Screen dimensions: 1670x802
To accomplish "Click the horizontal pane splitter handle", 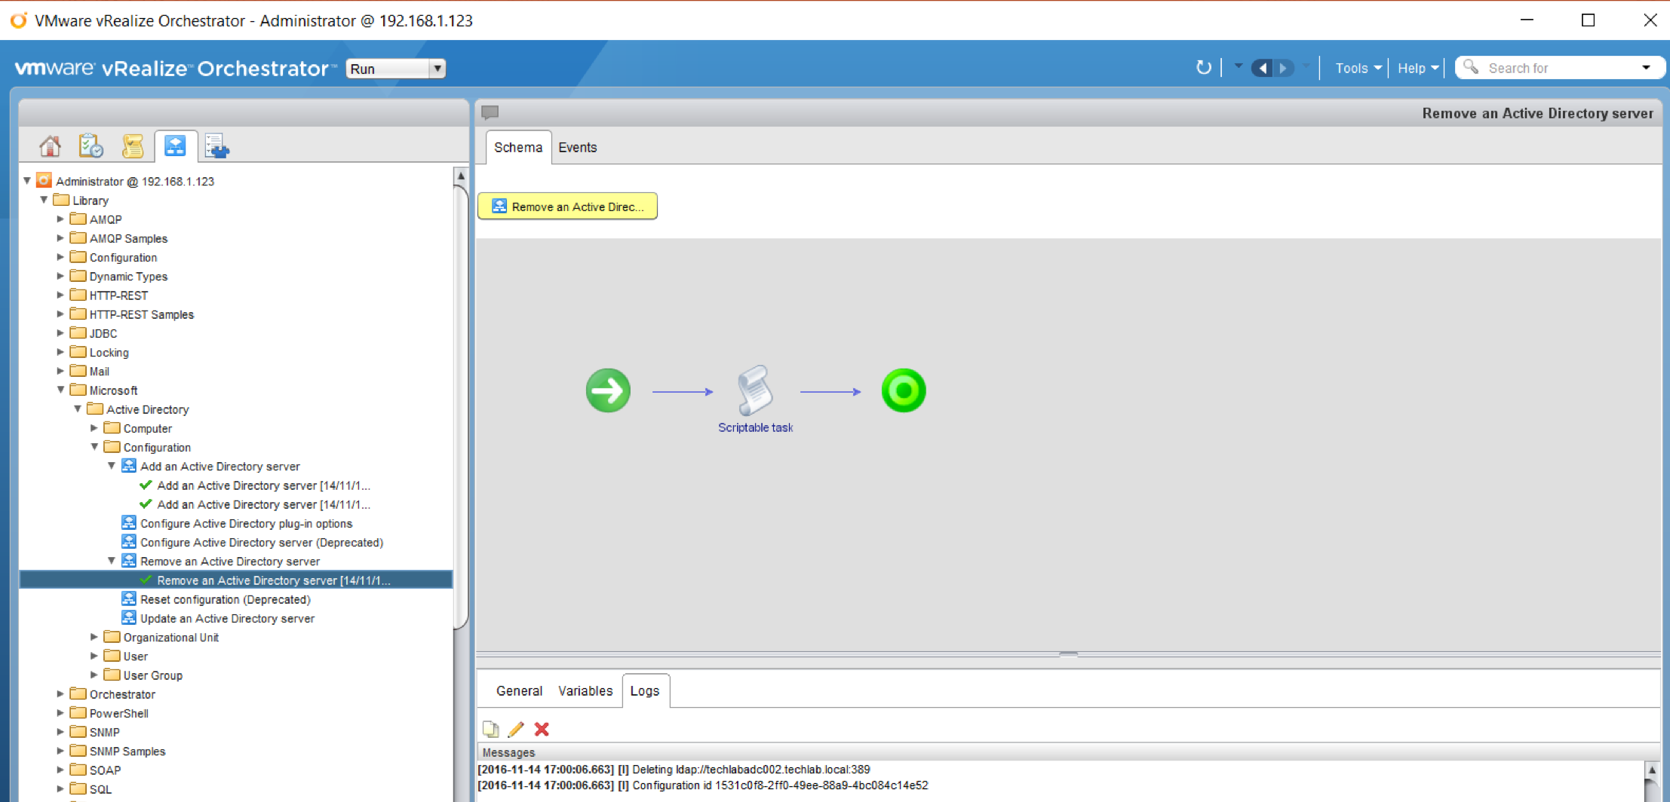I will tap(1068, 654).
